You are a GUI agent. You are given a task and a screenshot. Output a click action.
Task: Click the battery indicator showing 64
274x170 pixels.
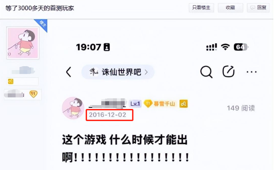(241, 47)
